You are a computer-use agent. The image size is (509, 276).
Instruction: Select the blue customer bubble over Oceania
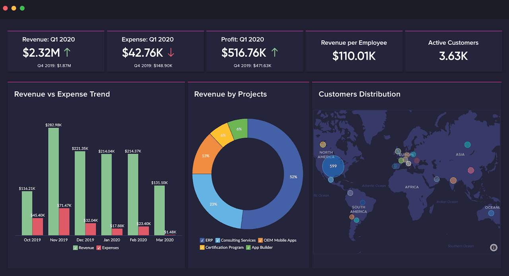(x=491, y=213)
